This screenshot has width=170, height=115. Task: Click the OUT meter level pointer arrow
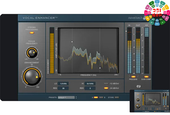click(x=141, y=35)
